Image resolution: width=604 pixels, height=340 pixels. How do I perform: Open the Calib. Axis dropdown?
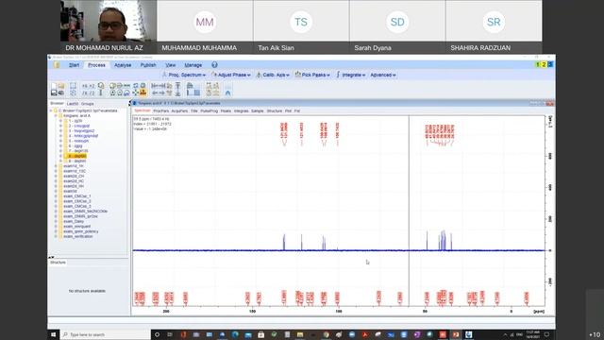273,75
